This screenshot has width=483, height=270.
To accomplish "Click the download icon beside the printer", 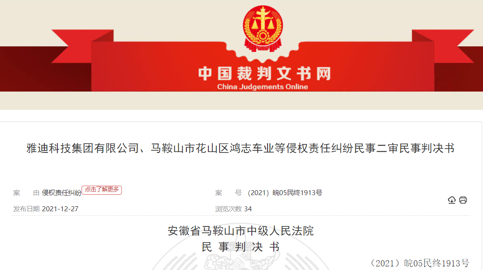I will pyautogui.click(x=452, y=200).
